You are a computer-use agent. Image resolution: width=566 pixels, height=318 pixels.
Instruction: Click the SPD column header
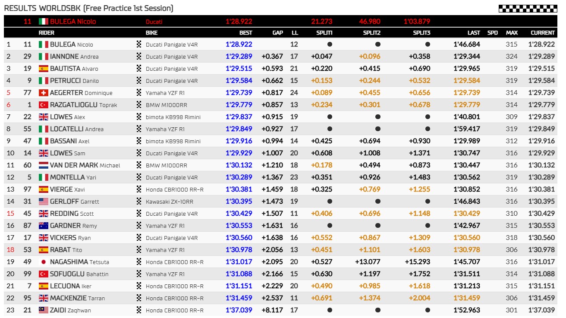point(493,33)
